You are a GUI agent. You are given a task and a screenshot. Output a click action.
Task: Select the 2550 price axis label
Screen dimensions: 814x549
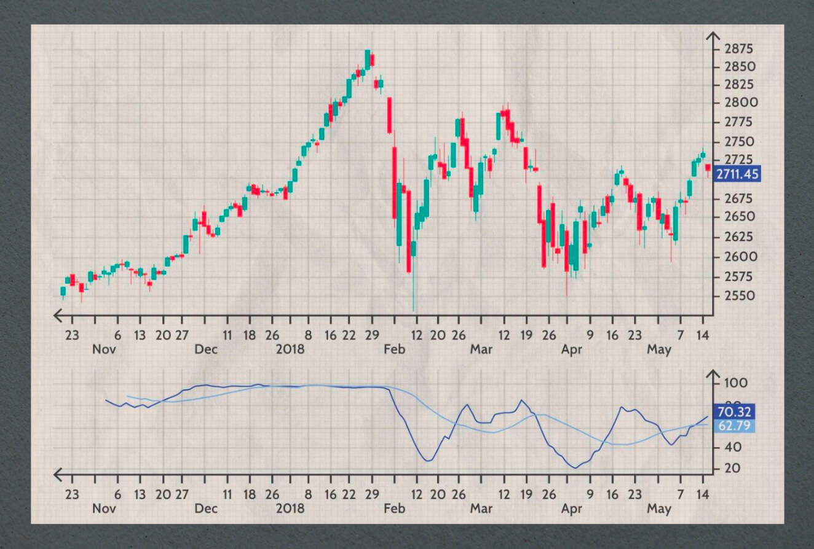[741, 296]
